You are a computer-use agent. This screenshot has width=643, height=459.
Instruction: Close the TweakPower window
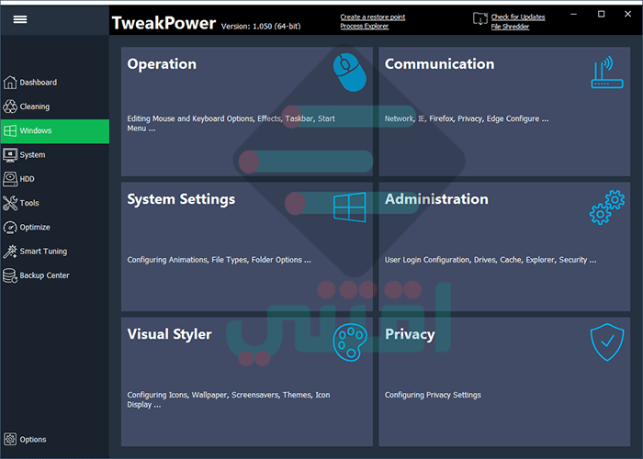627,15
